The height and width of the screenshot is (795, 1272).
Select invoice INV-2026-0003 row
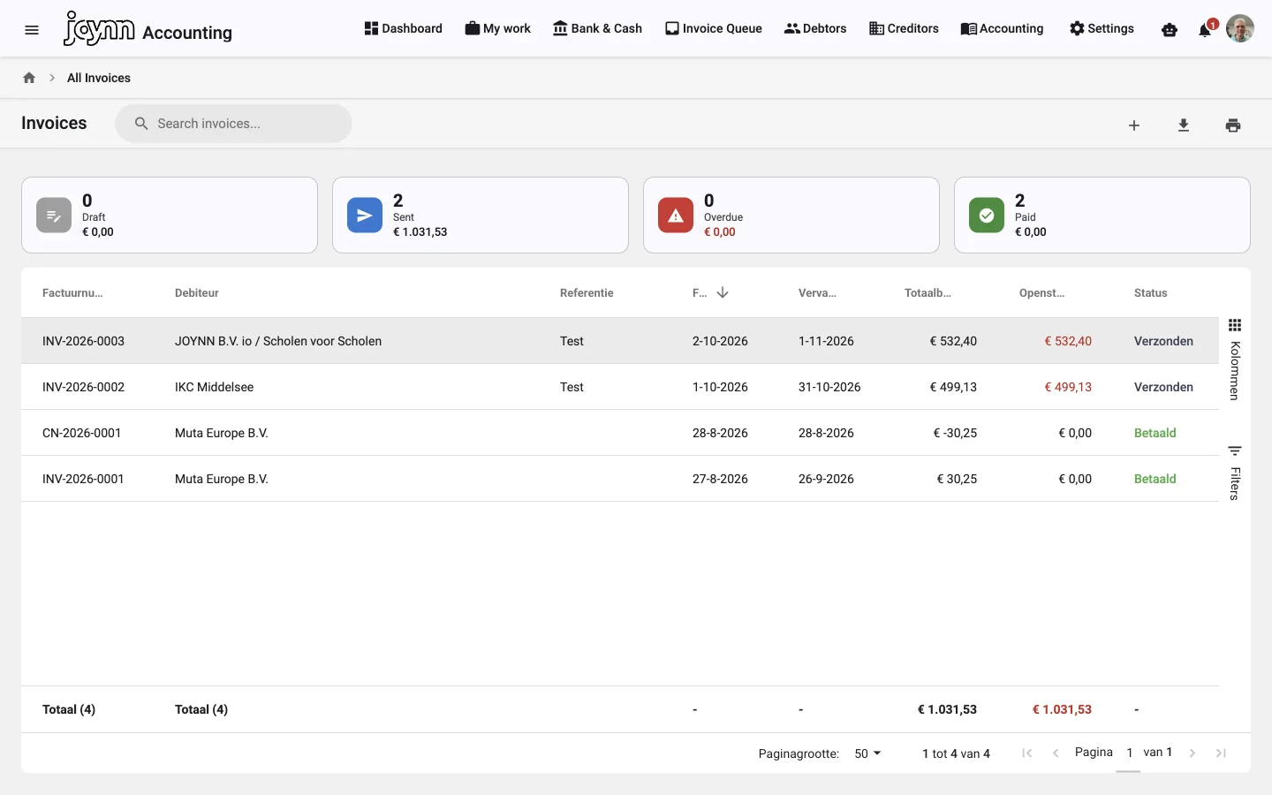(620, 341)
